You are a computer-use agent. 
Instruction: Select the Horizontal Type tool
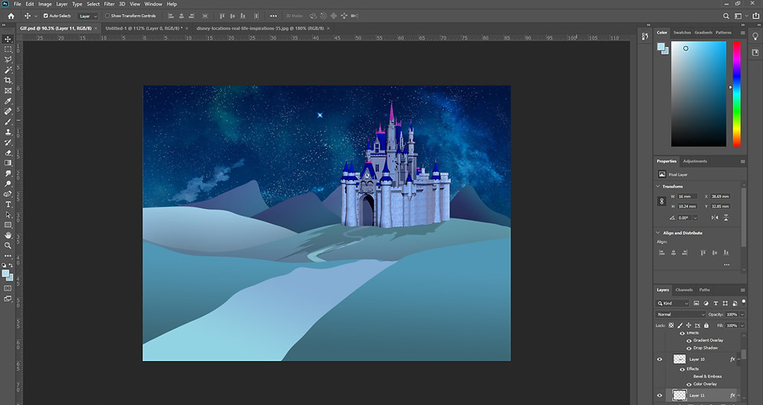tap(8, 204)
